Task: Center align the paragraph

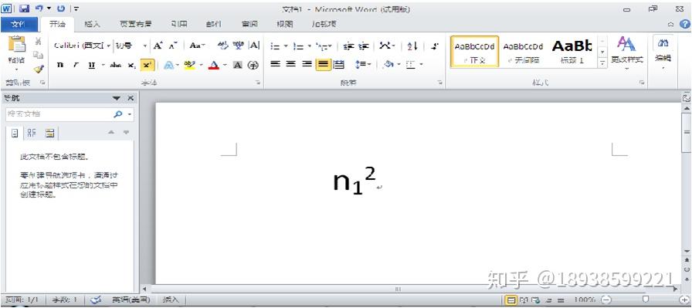Action: [290, 64]
